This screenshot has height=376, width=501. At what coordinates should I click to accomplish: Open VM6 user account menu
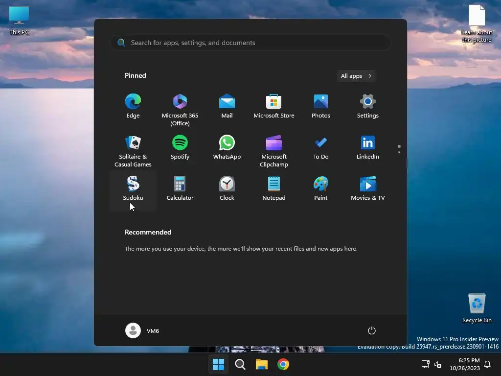[142, 330]
